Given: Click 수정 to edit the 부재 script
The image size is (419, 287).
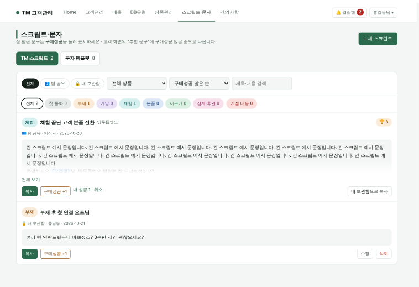Looking at the screenshot, I should [365, 254].
